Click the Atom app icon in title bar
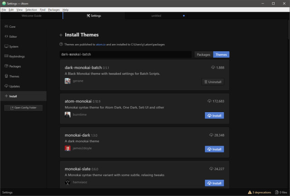Screen dimensions: 290x196 point(4,3)
